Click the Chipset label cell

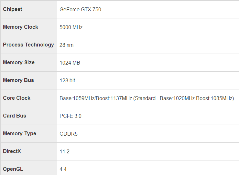click(x=29, y=9)
